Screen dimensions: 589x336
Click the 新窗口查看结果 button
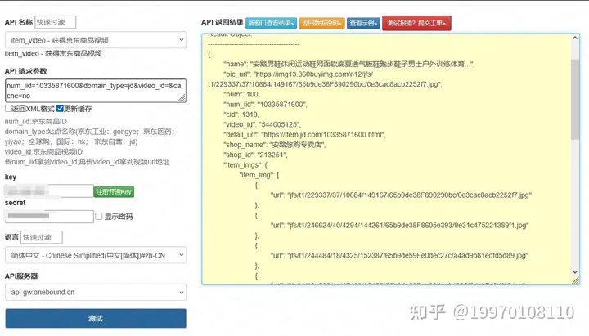[x=272, y=23]
